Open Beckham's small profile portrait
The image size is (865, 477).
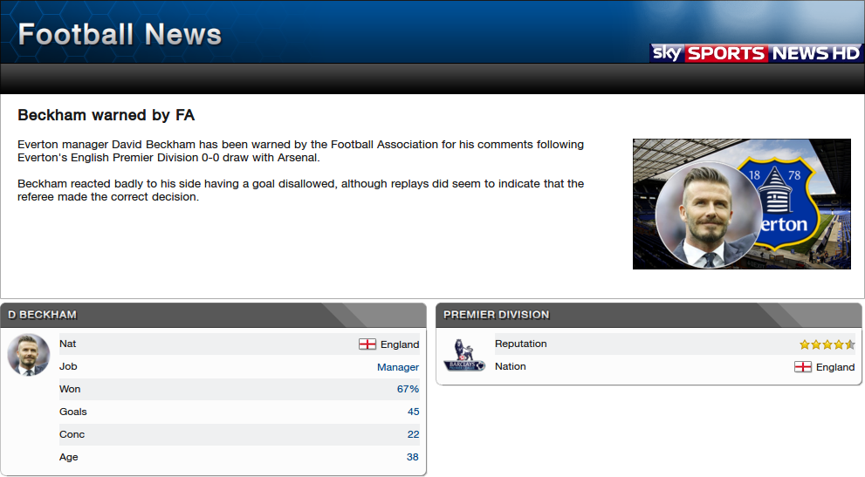pos(29,355)
